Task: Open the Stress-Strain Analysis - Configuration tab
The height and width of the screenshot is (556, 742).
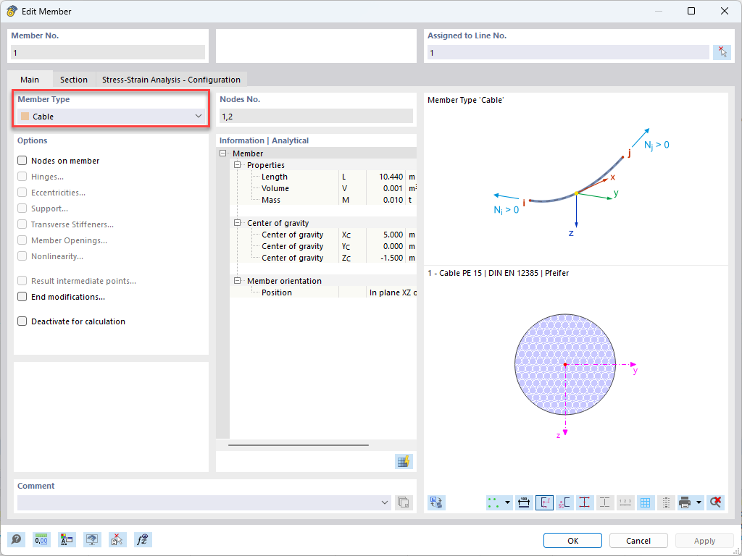Action: click(x=172, y=79)
